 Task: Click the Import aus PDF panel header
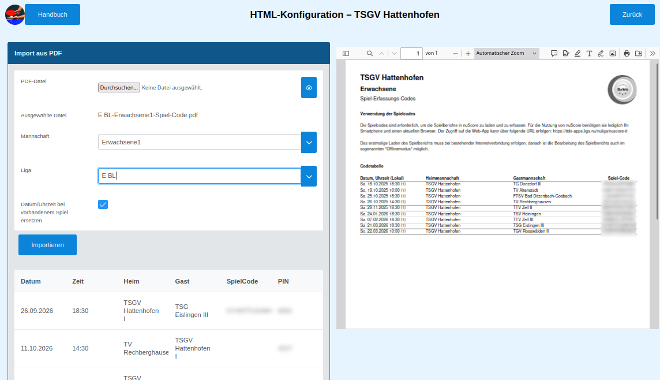click(169, 53)
